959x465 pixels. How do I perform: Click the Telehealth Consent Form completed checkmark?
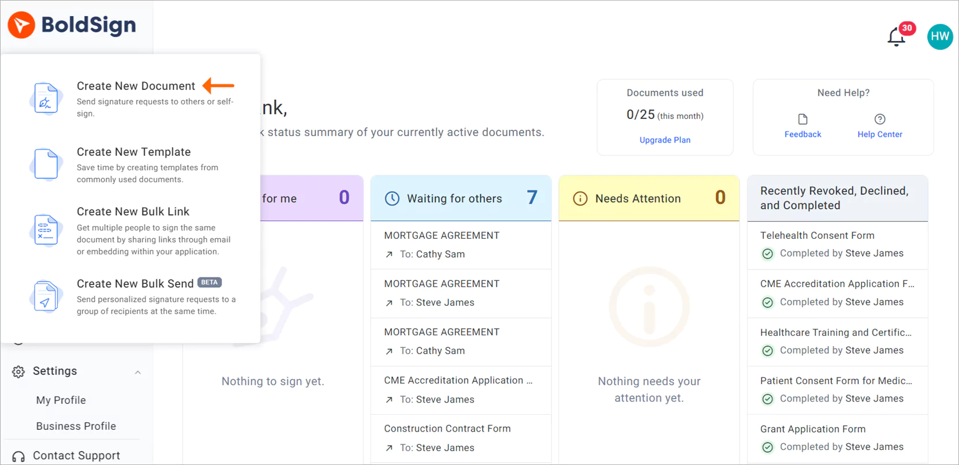click(x=767, y=254)
